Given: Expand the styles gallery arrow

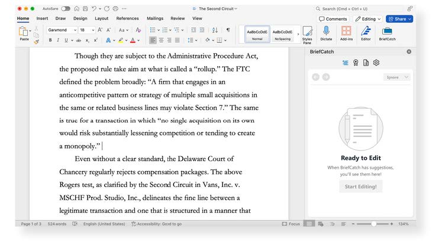Looking at the screenshot, I should coord(298,34).
